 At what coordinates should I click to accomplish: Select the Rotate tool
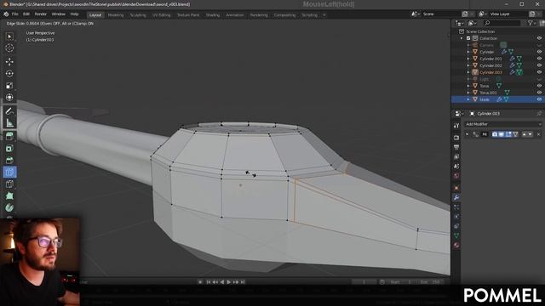[9, 74]
